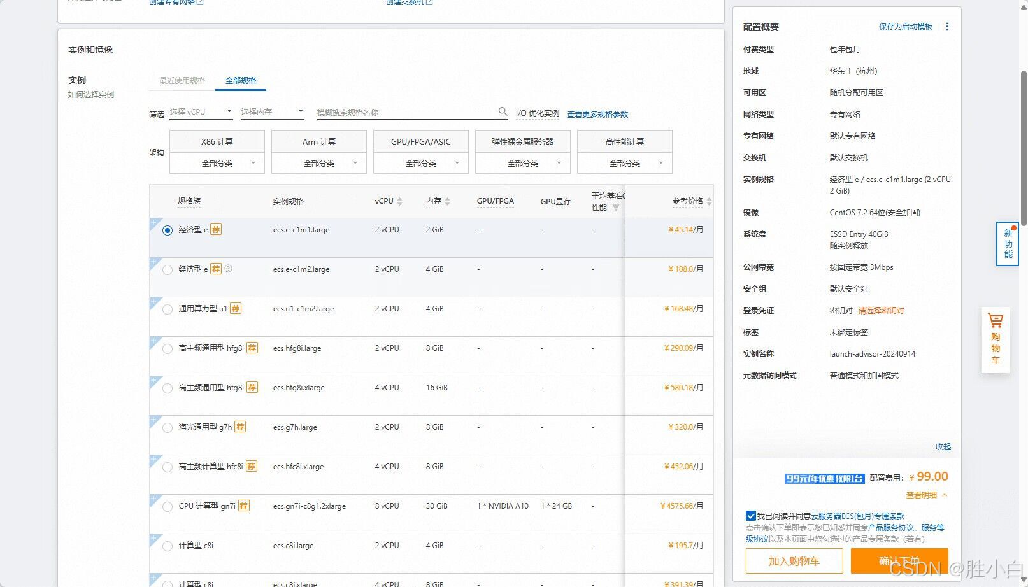Click the help question icon beside ecs.e-c1m2.large family

pos(228,269)
